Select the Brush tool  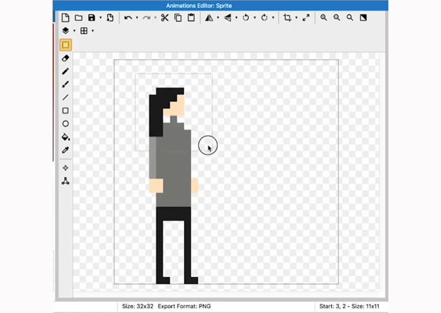click(x=65, y=84)
